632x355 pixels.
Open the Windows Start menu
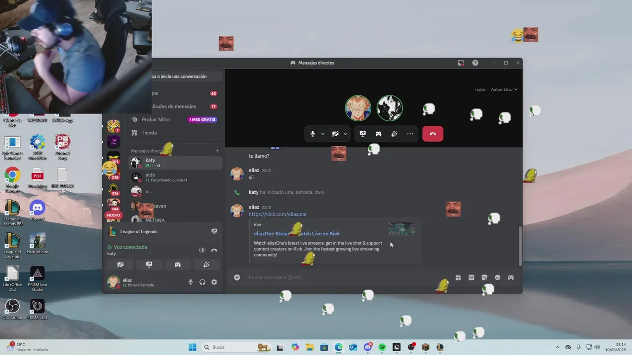192,347
